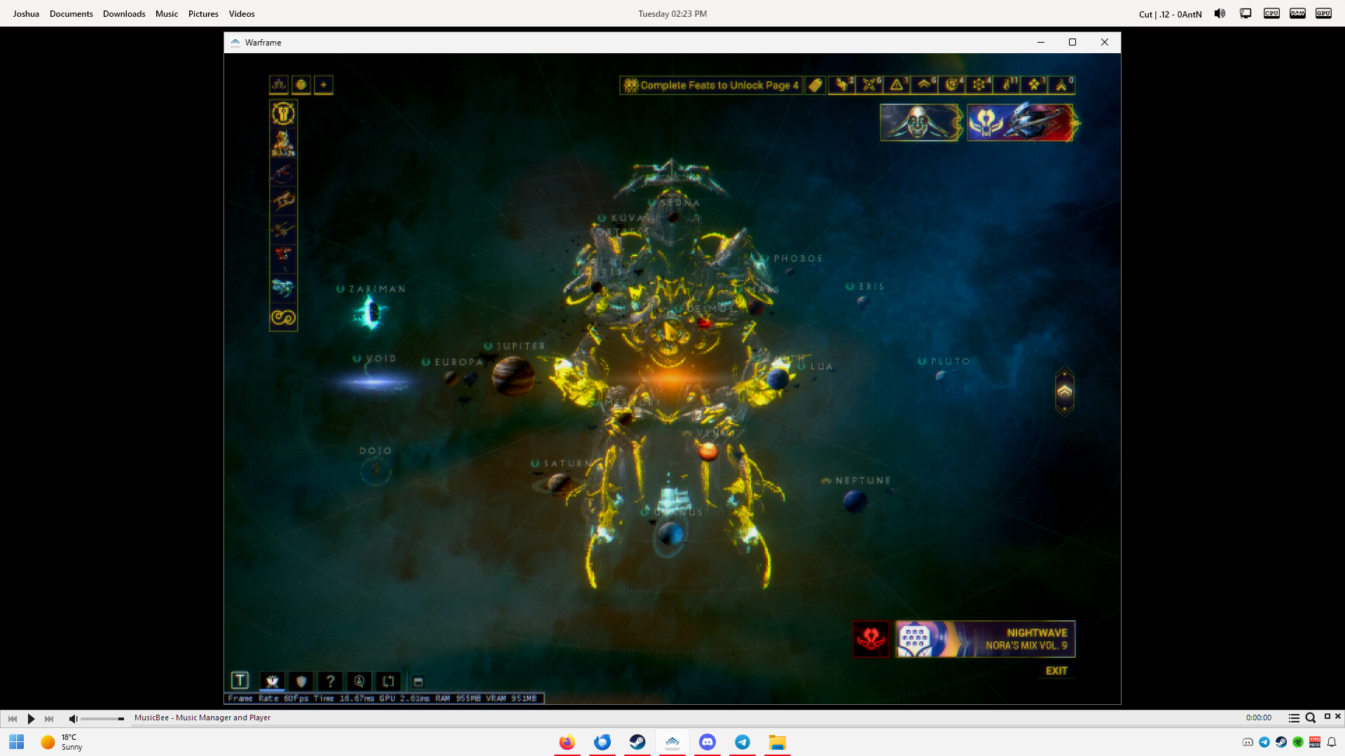Select the bow weapon icon in left sidebar

pos(283,172)
